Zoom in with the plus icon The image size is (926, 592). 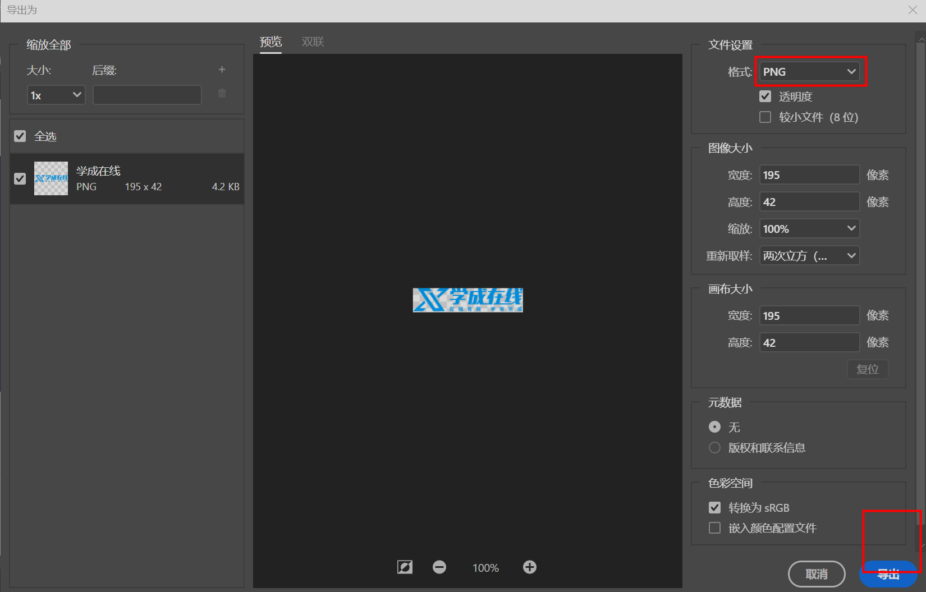click(530, 567)
